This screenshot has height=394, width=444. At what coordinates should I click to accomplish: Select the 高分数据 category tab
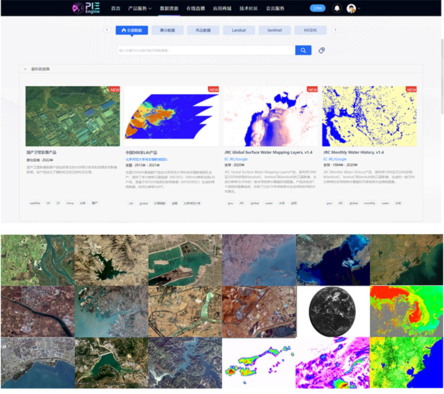167,30
